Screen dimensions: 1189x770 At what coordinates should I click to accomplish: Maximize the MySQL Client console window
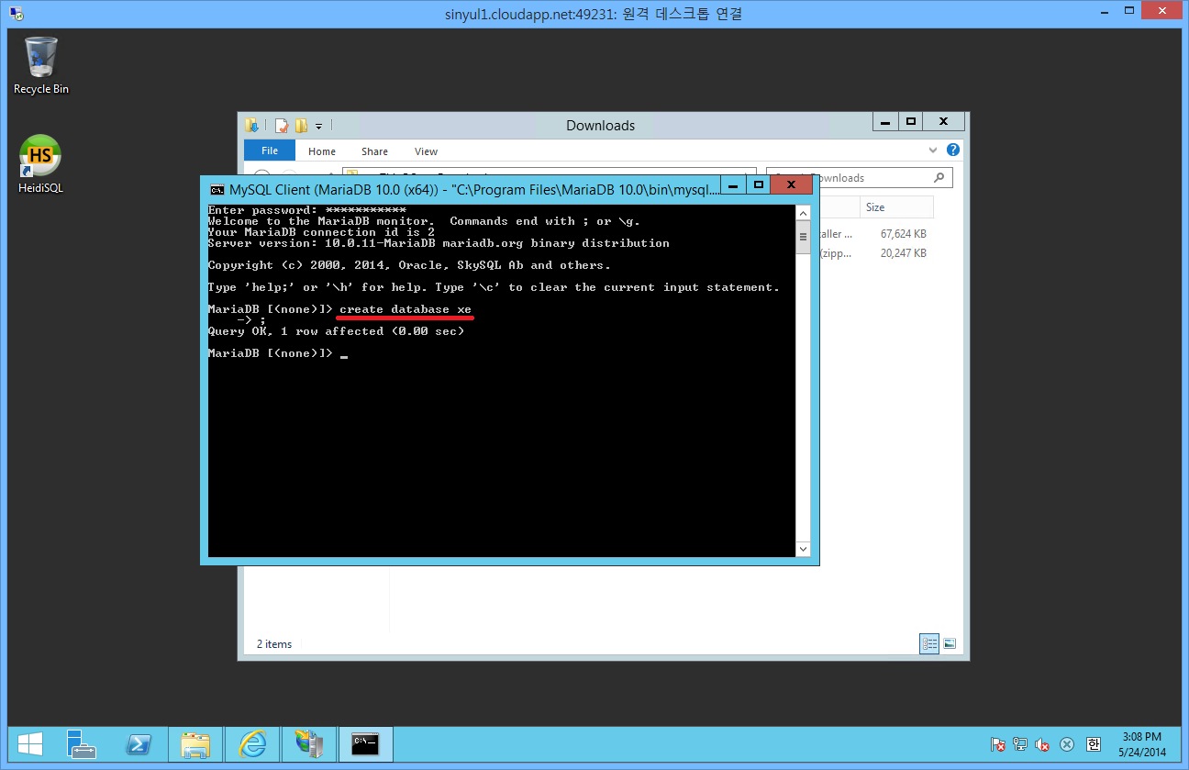pyautogui.click(x=758, y=184)
